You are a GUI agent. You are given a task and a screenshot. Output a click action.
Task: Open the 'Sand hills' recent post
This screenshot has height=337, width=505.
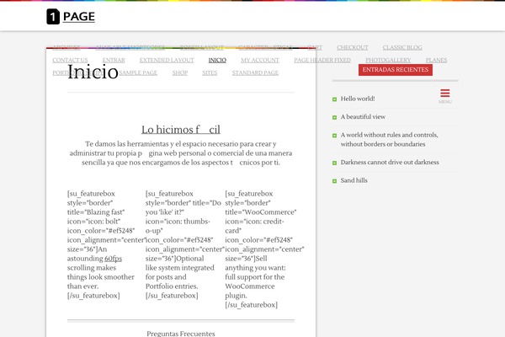pyautogui.click(x=354, y=180)
